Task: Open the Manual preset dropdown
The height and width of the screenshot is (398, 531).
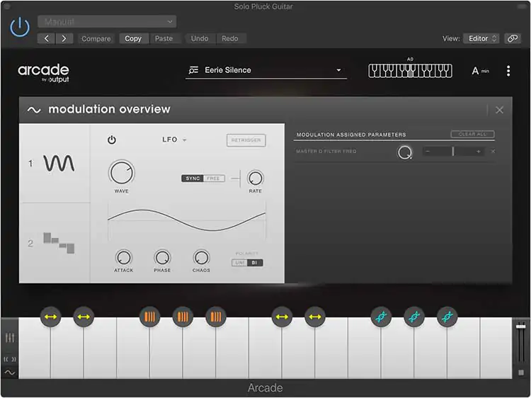Action: (x=107, y=22)
